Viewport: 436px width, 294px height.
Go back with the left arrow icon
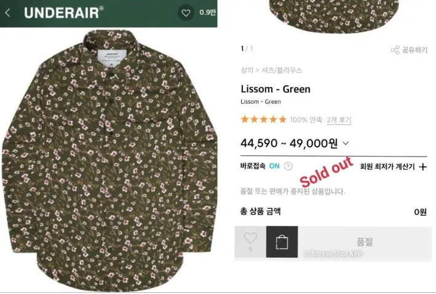[7, 13]
